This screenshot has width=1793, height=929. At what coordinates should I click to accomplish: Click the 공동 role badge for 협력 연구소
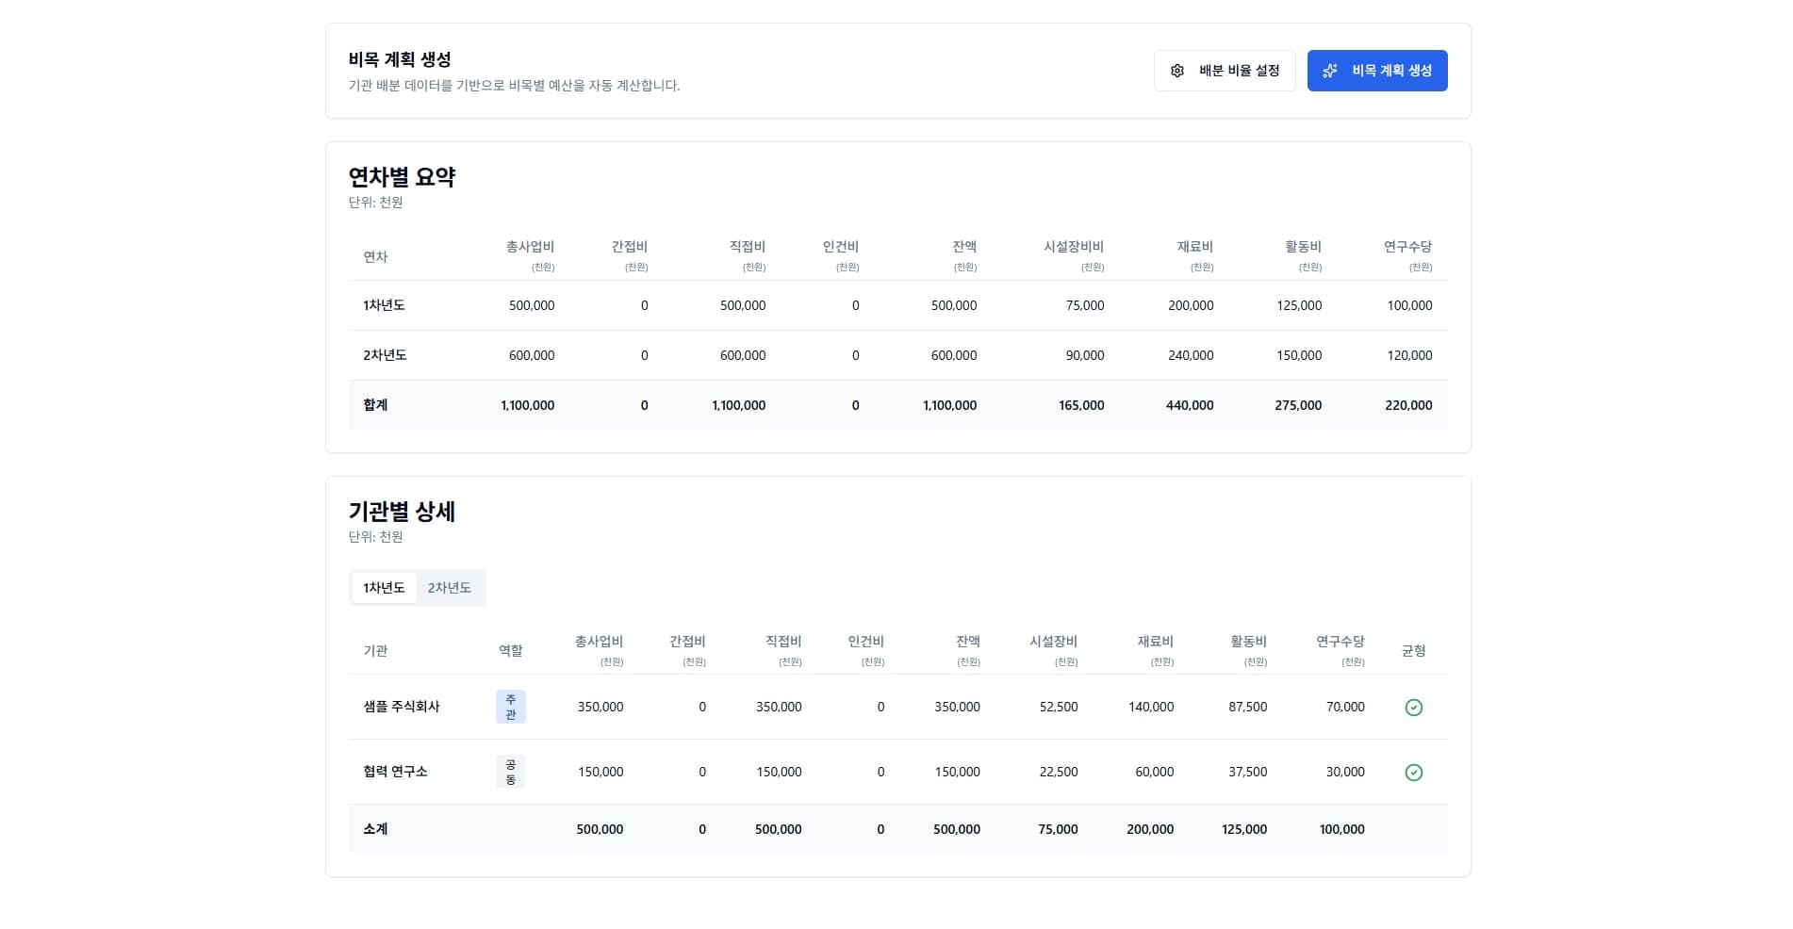click(511, 772)
